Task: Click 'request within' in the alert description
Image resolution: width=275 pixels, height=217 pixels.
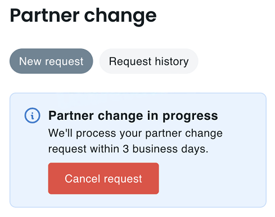Action: (84, 149)
